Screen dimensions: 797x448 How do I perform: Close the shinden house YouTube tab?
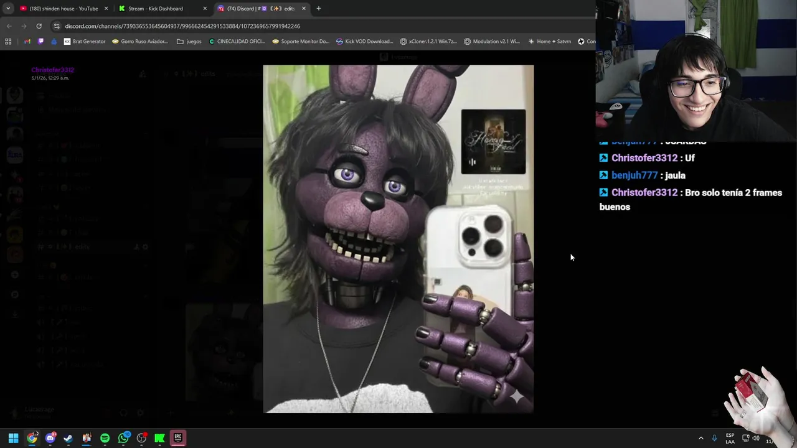click(106, 9)
